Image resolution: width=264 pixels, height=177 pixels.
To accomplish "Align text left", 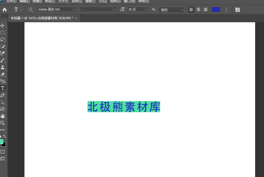I will [x=191, y=10].
